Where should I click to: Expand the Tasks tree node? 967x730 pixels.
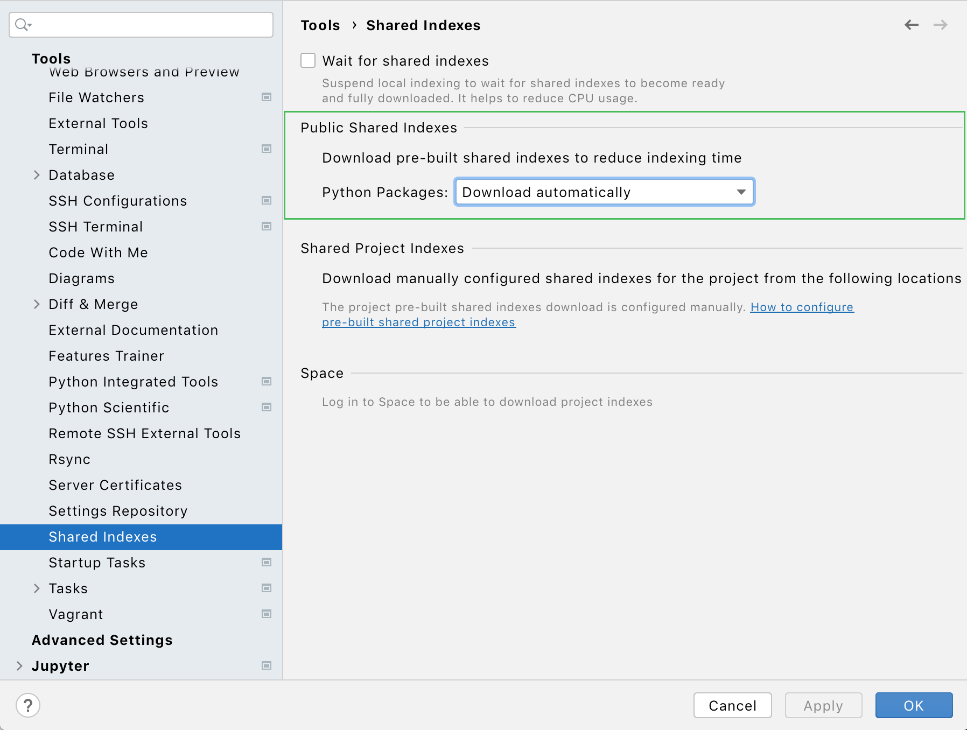click(37, 588)
